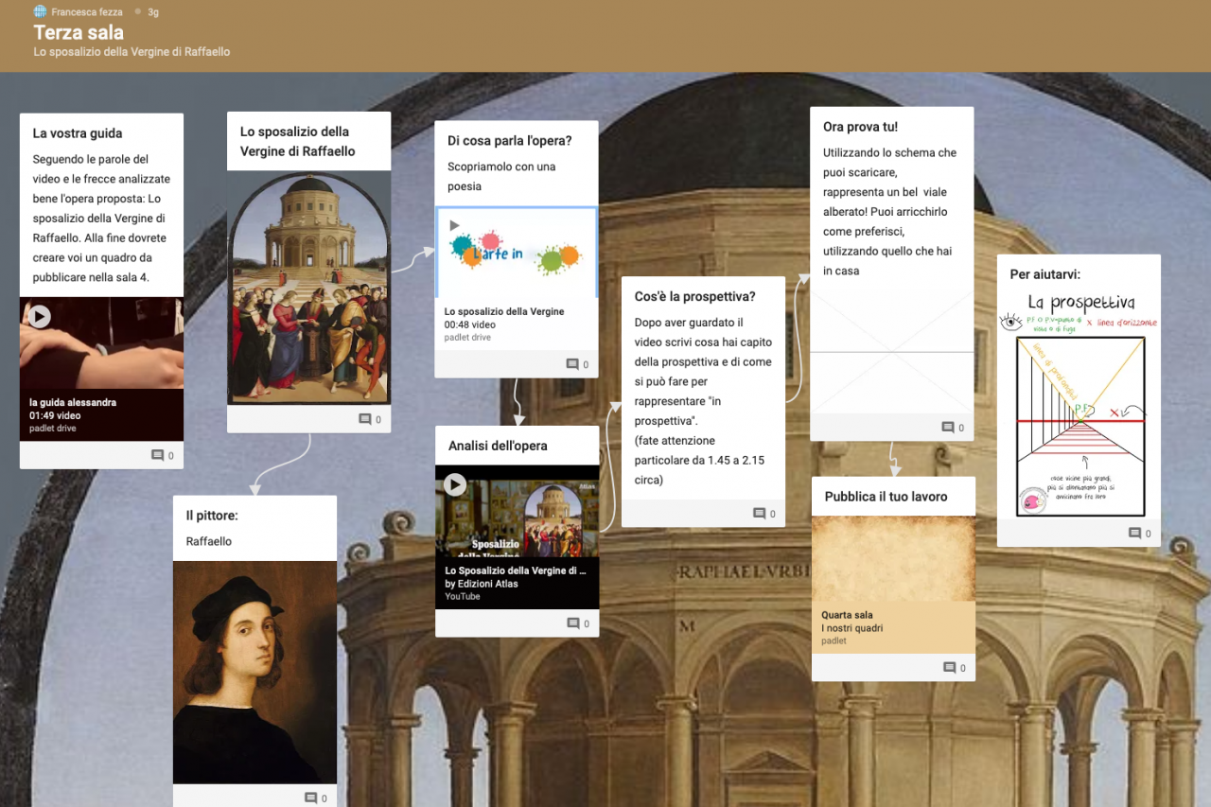This screenshot has width=1211, height=807.
Task: Select Pubblica il tuo lavoro heading
Action: (x=886, y=497)
